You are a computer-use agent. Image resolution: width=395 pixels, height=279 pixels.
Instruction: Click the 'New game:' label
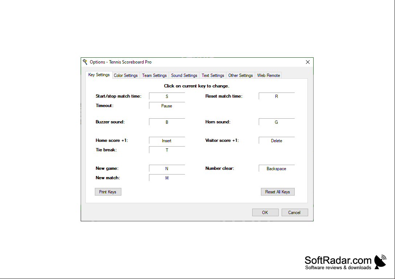click(x=107, y=169)
